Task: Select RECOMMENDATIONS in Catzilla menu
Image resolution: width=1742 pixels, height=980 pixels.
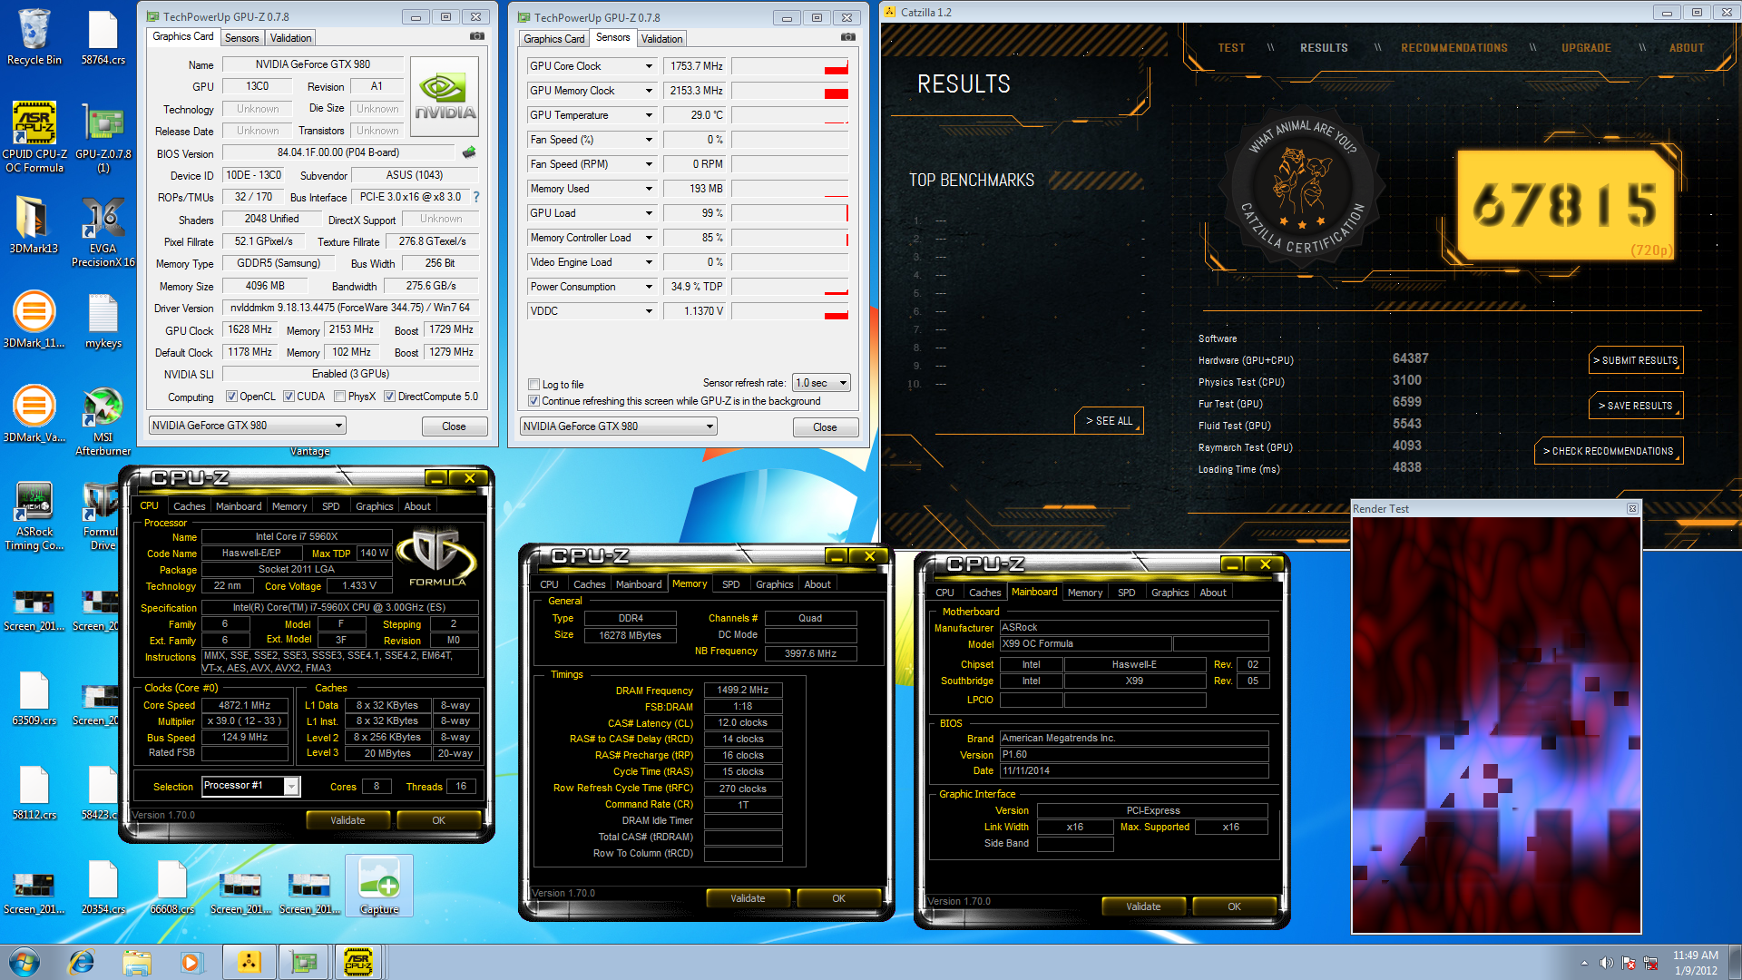Action: 1454,48
